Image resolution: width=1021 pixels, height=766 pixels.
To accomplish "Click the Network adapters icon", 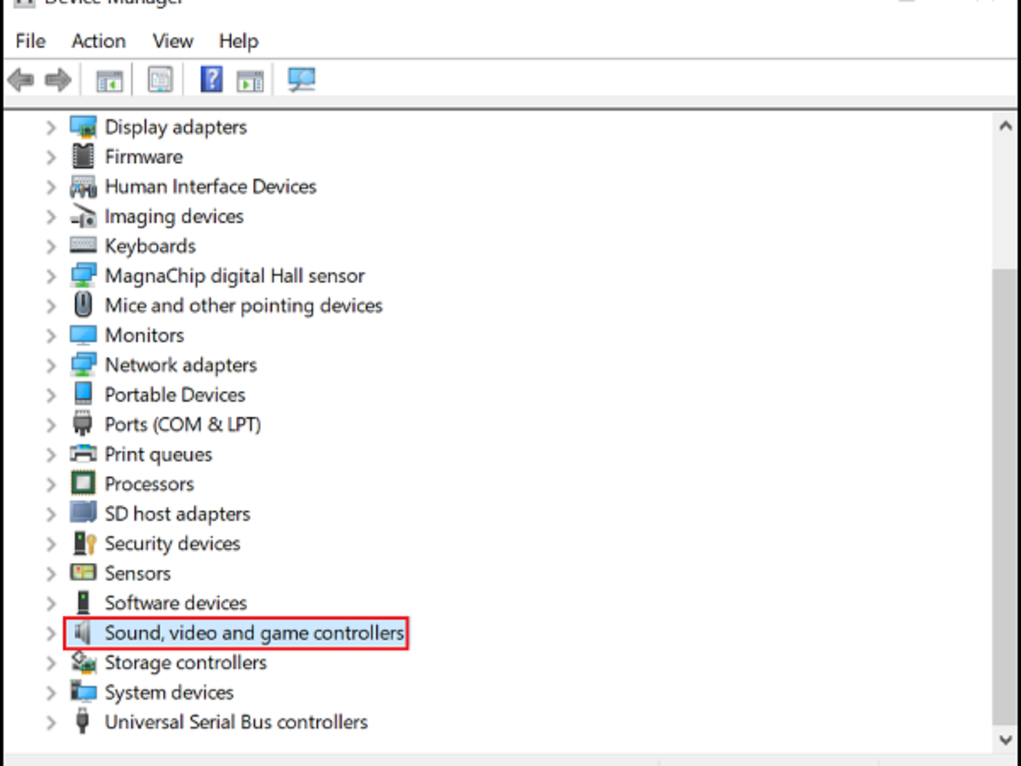I will tap(83, 365).
